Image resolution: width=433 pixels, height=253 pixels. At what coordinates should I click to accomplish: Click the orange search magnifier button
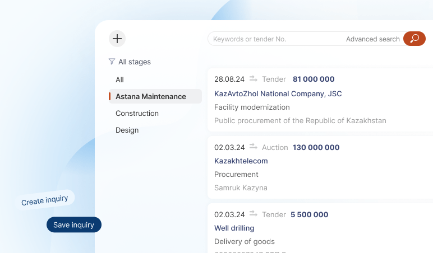[x=414, y=39]
